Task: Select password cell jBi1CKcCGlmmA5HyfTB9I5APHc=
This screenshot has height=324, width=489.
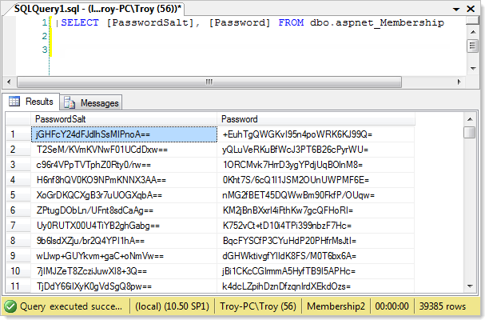Action: coord(316,271)
